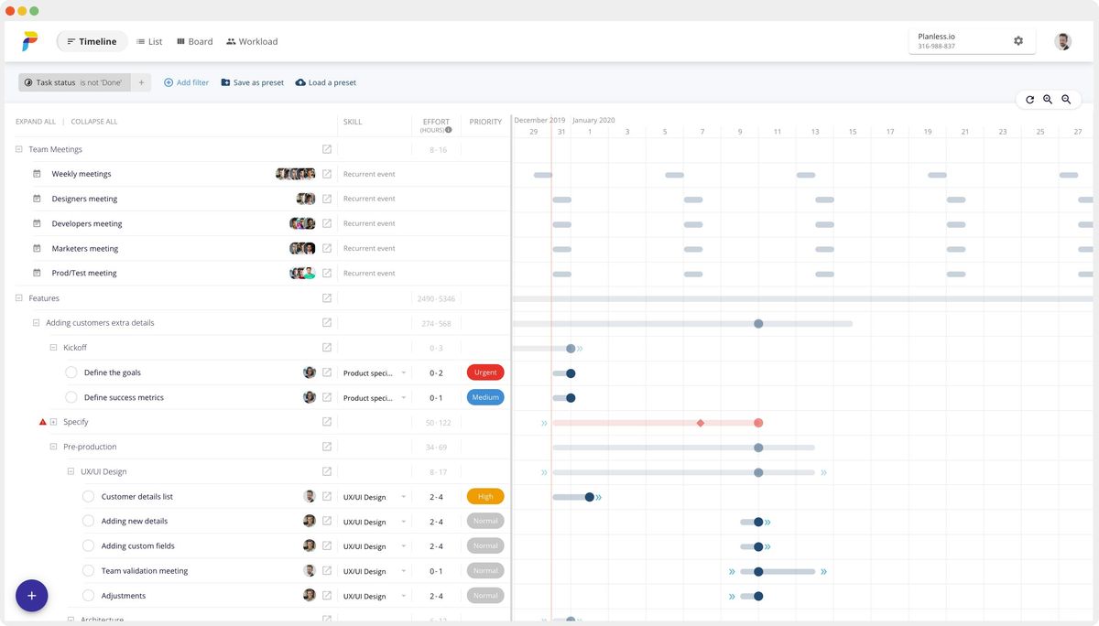Select the refresh timeline icon
The image size is (1099, 626).
point(1029,100)
